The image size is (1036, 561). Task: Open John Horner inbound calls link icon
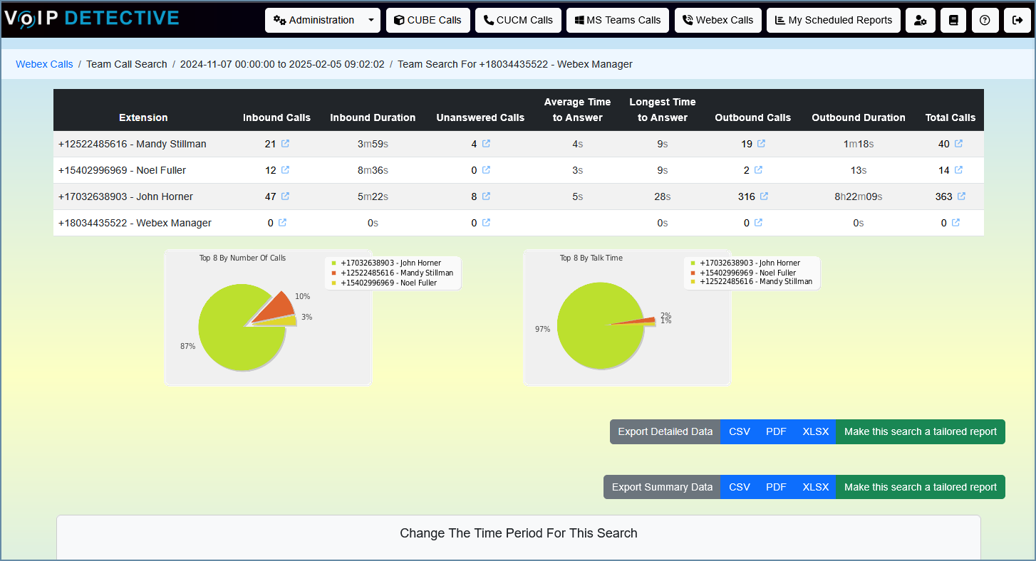285,196
